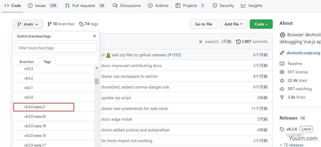Click the commits history clock icon
321x147 pixels.
(238, 42)
